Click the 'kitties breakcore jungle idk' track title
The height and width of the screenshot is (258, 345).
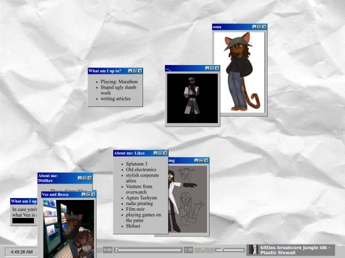(x=296, y=248)
